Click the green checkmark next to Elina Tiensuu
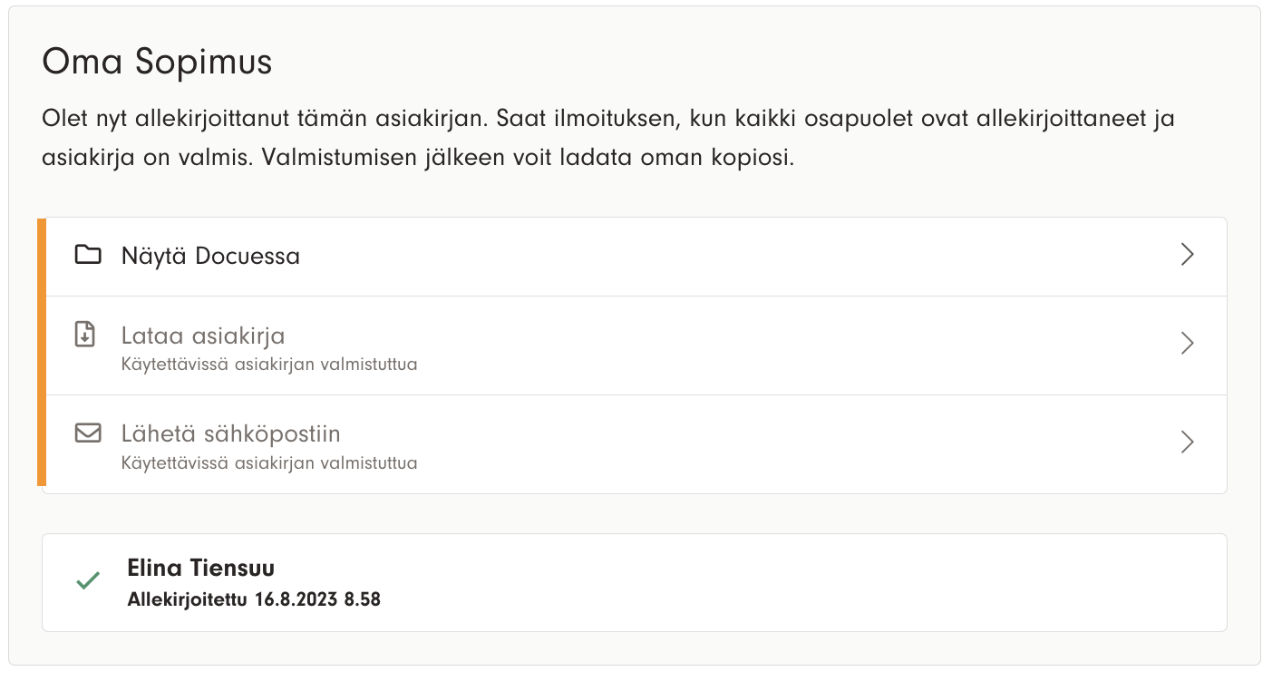Viewport: 1282px width, 691px height. point(88,580)
